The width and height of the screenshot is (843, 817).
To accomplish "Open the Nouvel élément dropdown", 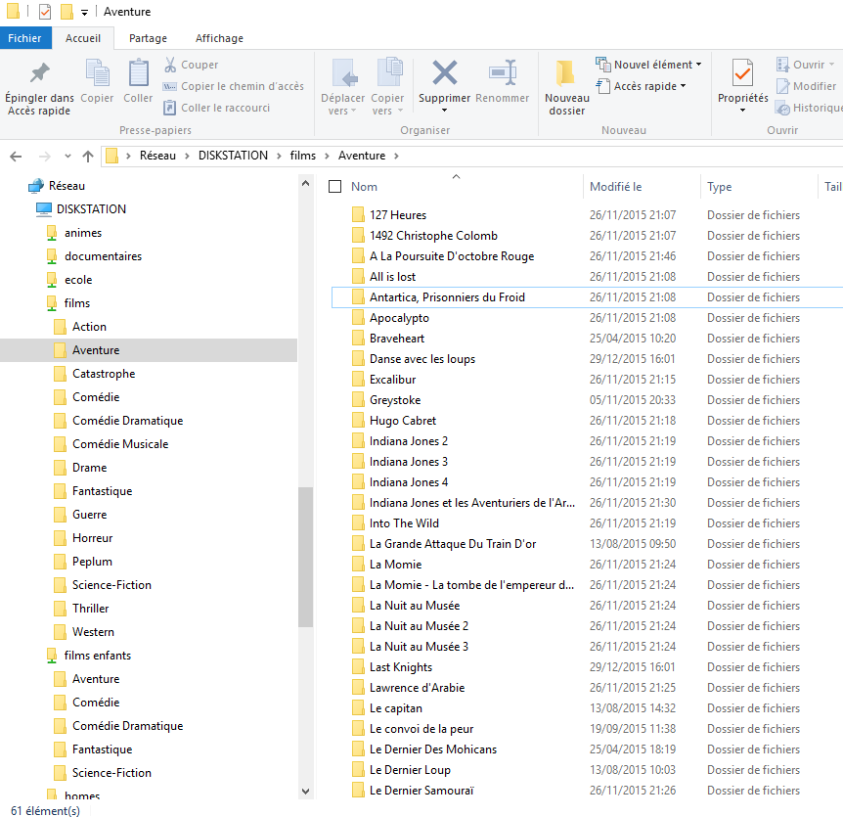I will click(x=649, y=65).
